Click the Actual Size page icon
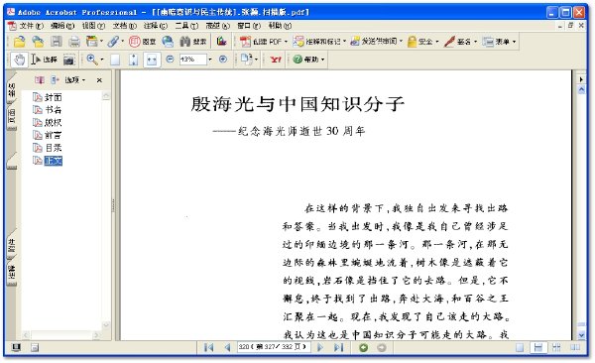The image size is (595, 363). point(115,60)
